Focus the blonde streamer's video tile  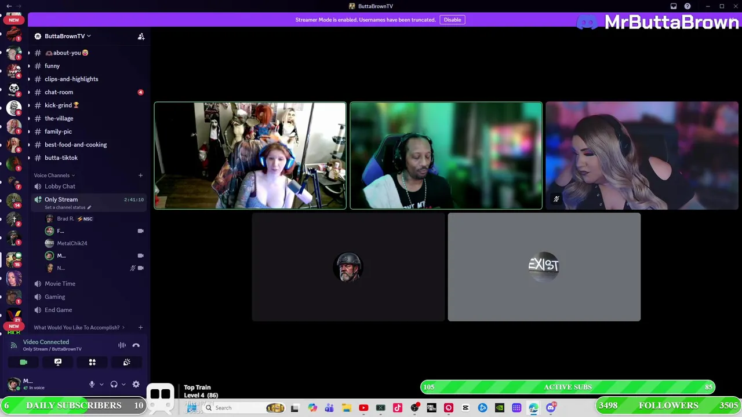pos(642,155)
